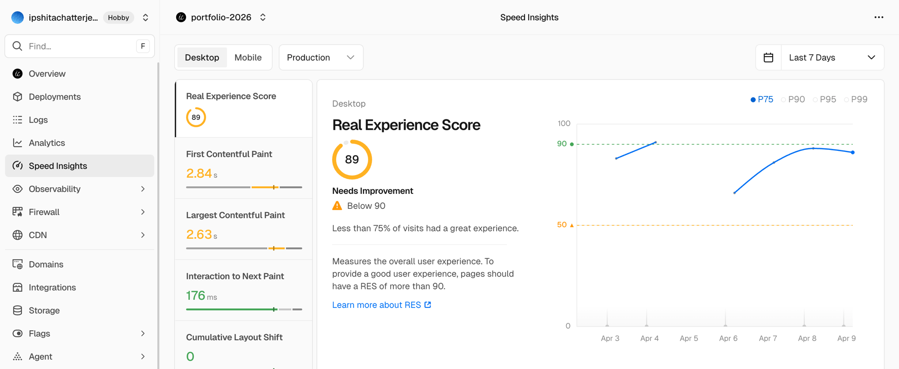Viewport: 899px width, 369px height.
Task: Click the orange warning triangle icon
Action: pos(337,206)
